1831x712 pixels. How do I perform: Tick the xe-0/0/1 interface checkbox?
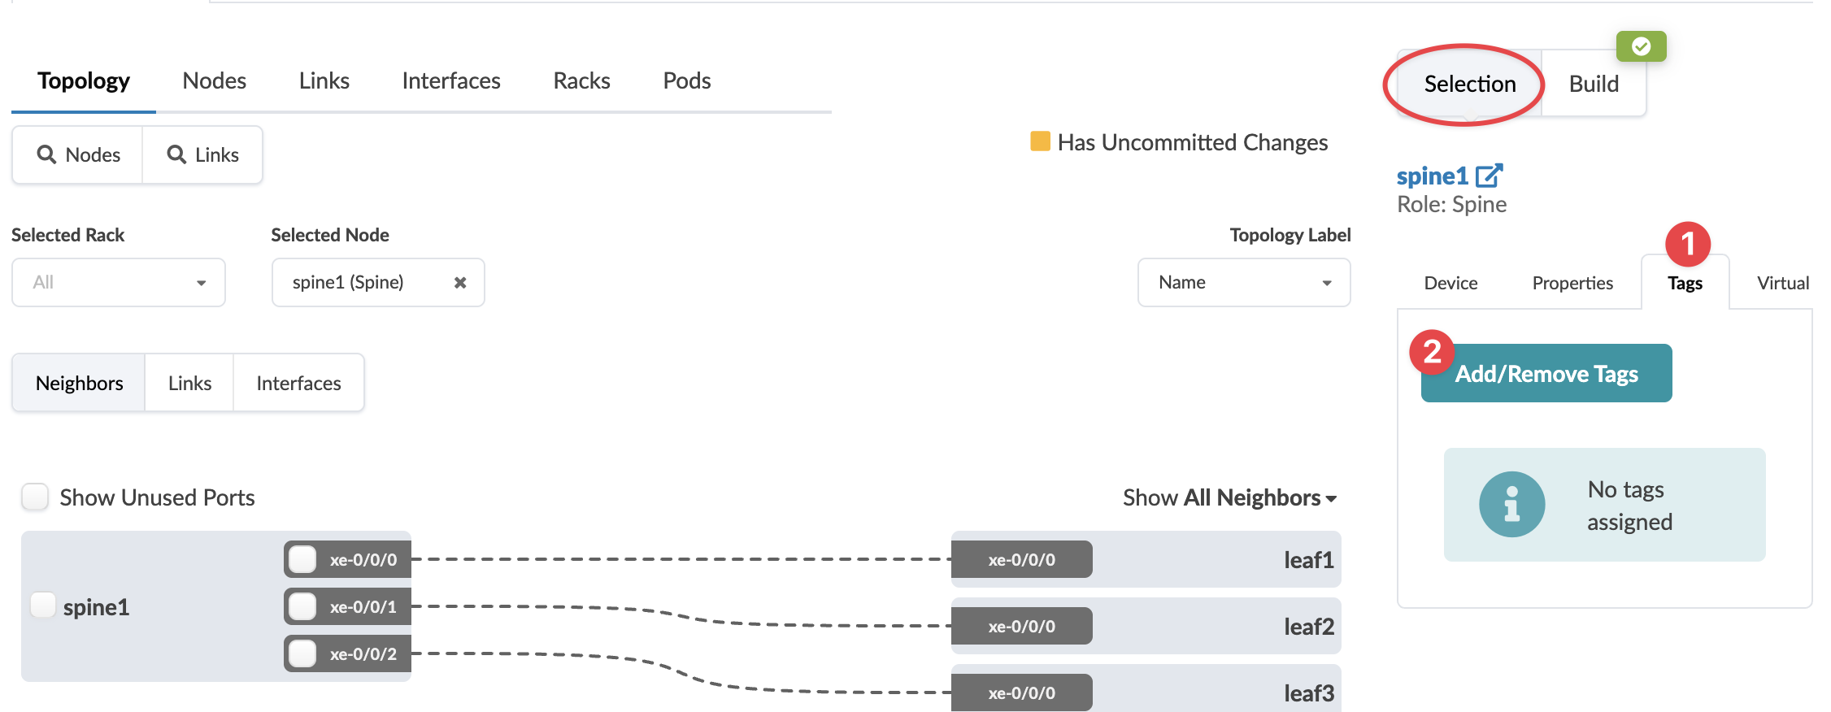click(302, 606)
